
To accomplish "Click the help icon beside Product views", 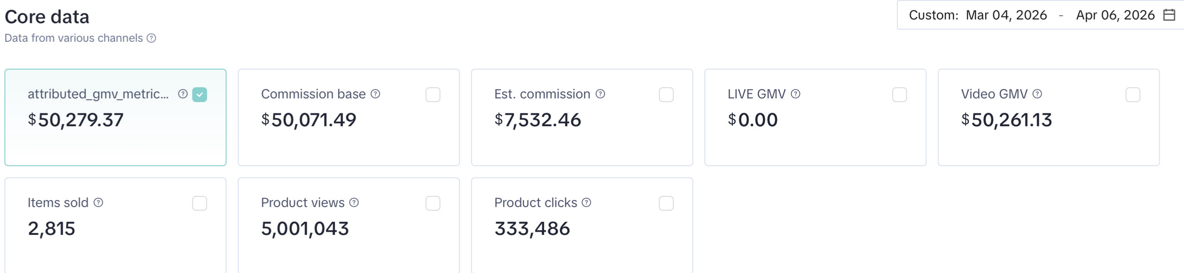I will 354,202.
